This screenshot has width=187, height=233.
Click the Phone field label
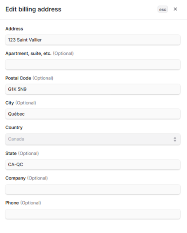tap(12, 203)
